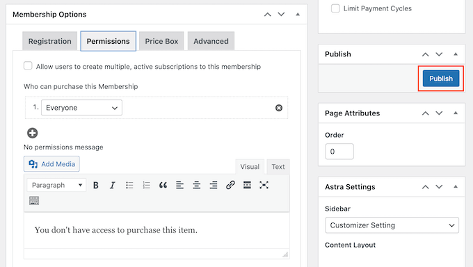
Task: Collapse the Page Attributes panel
Action: pyautogui.click(x=456, y=113)
